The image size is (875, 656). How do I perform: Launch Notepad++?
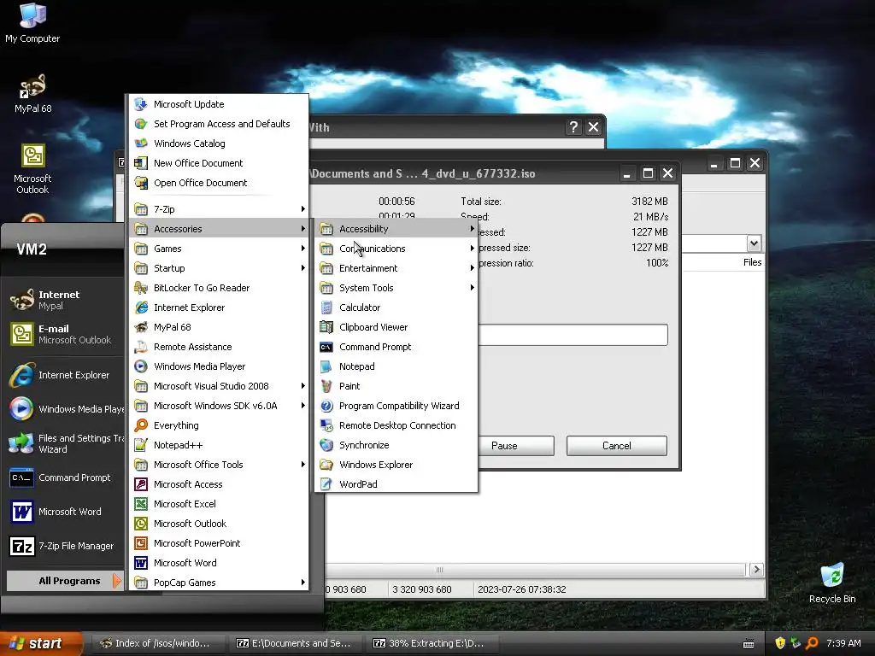pyautogui.click(x=219, y=444)
